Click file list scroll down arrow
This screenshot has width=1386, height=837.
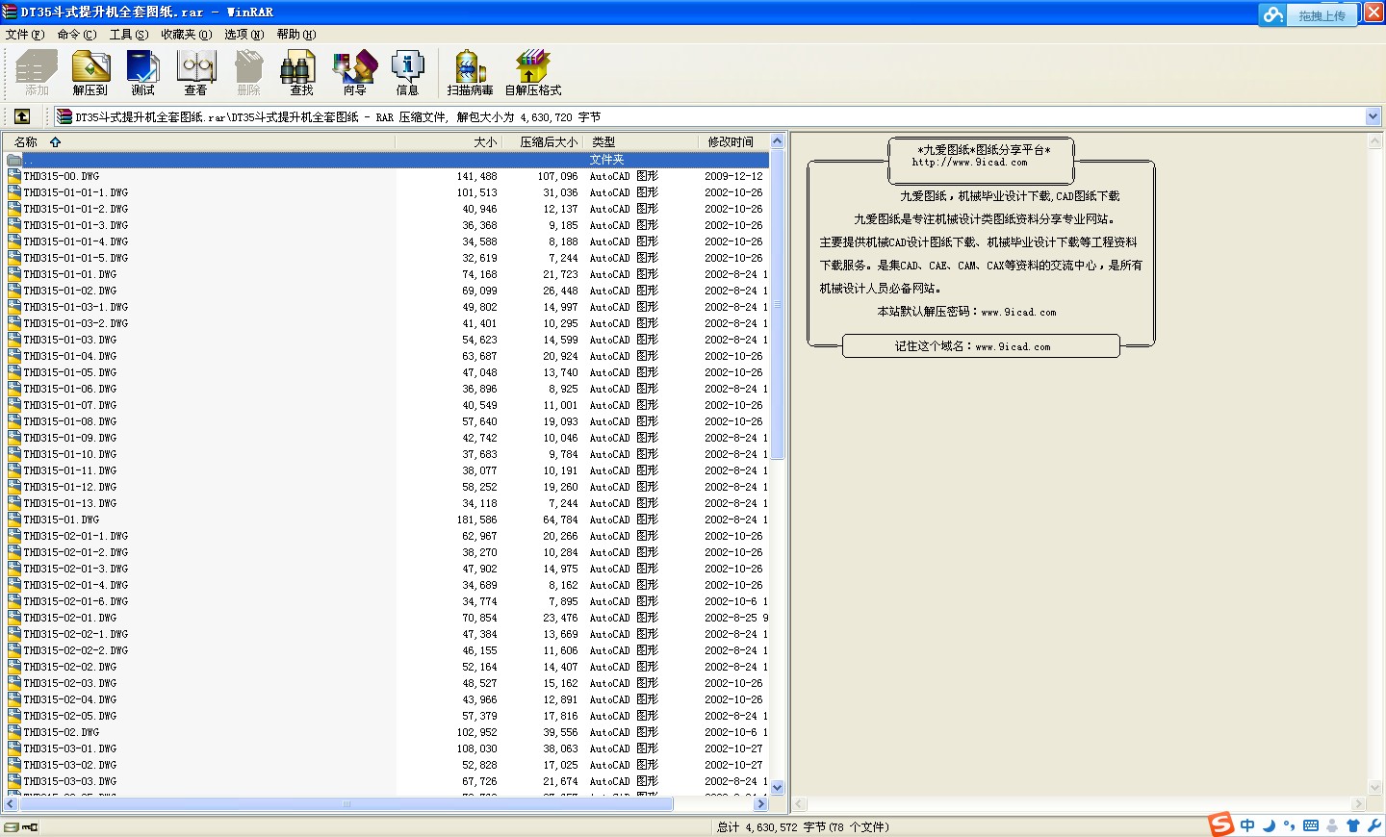778,787
